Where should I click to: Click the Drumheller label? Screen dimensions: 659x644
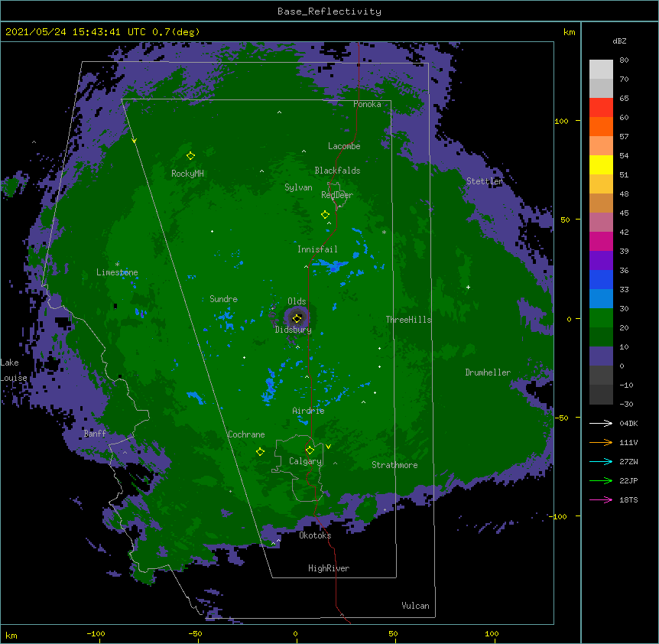(488, 372)
